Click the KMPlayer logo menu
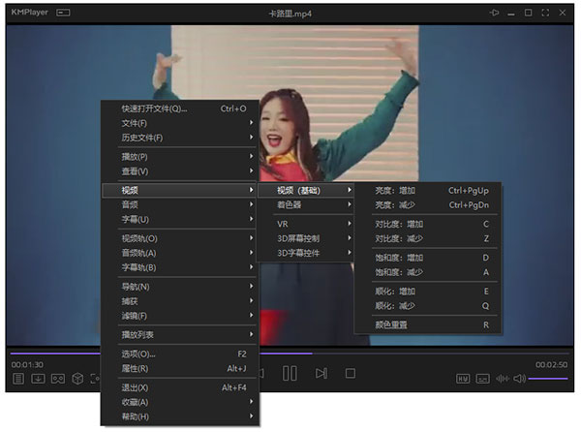The image size is (581, 432). pos(30,13)
